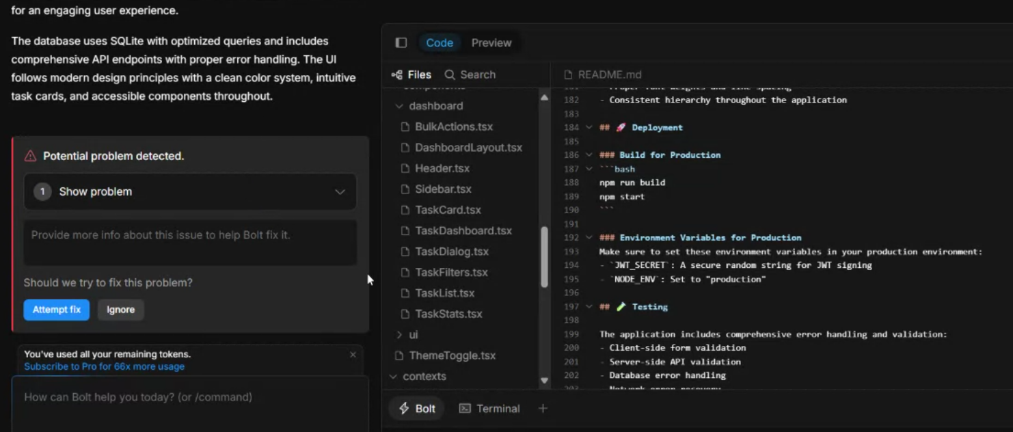
Task: Click line number 188
Action: pyautogui.click(x=571, y=183)
